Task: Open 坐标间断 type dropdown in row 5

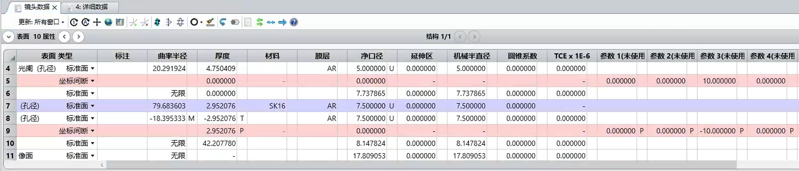Action: click(92, 81)
